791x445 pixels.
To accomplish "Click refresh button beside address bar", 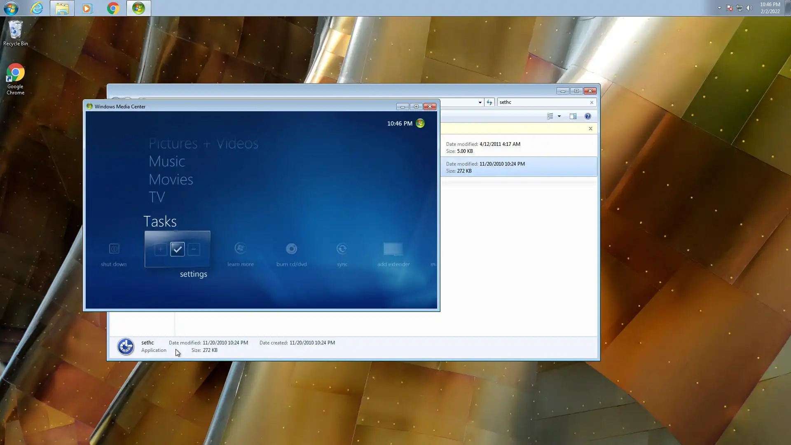I will [x=489, y=102].
